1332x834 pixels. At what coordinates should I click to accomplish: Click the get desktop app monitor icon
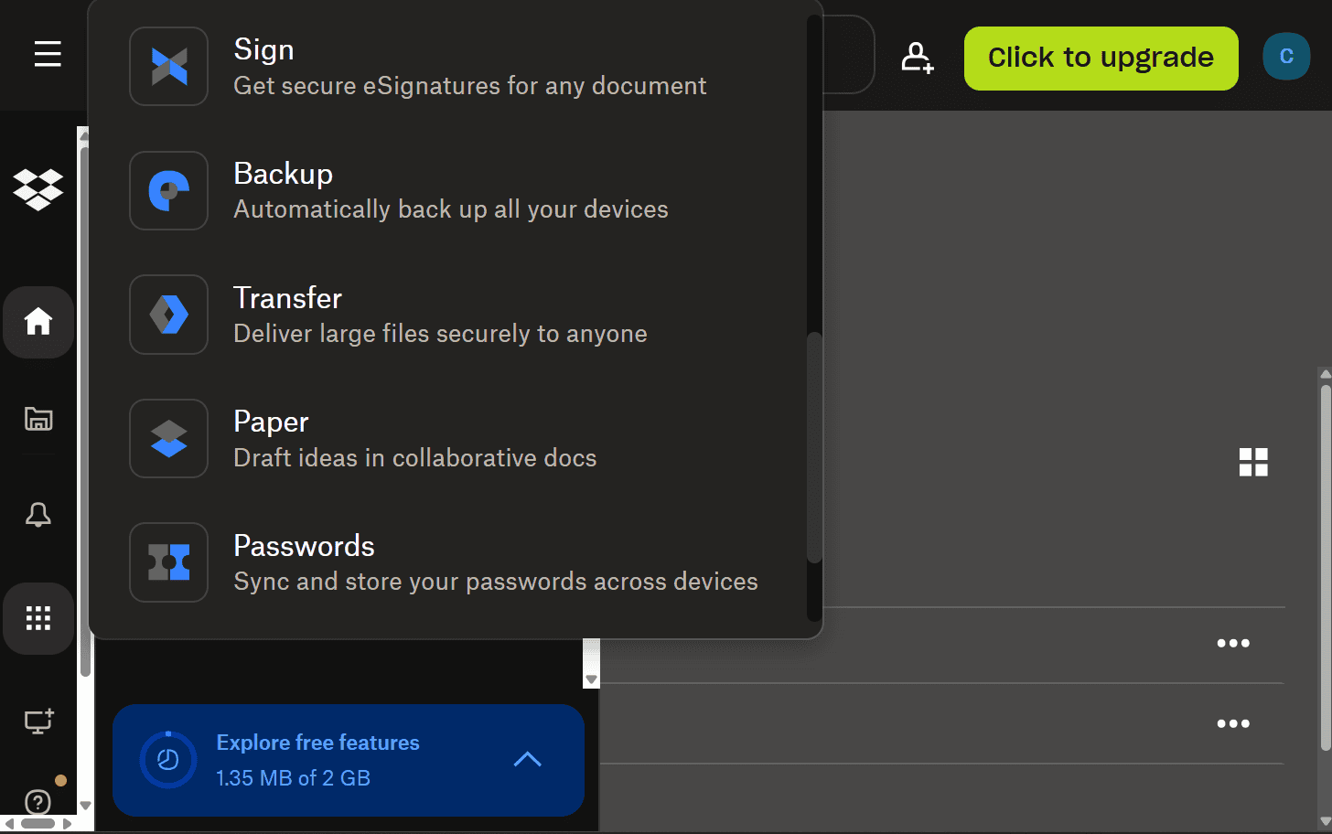[38, 722]
